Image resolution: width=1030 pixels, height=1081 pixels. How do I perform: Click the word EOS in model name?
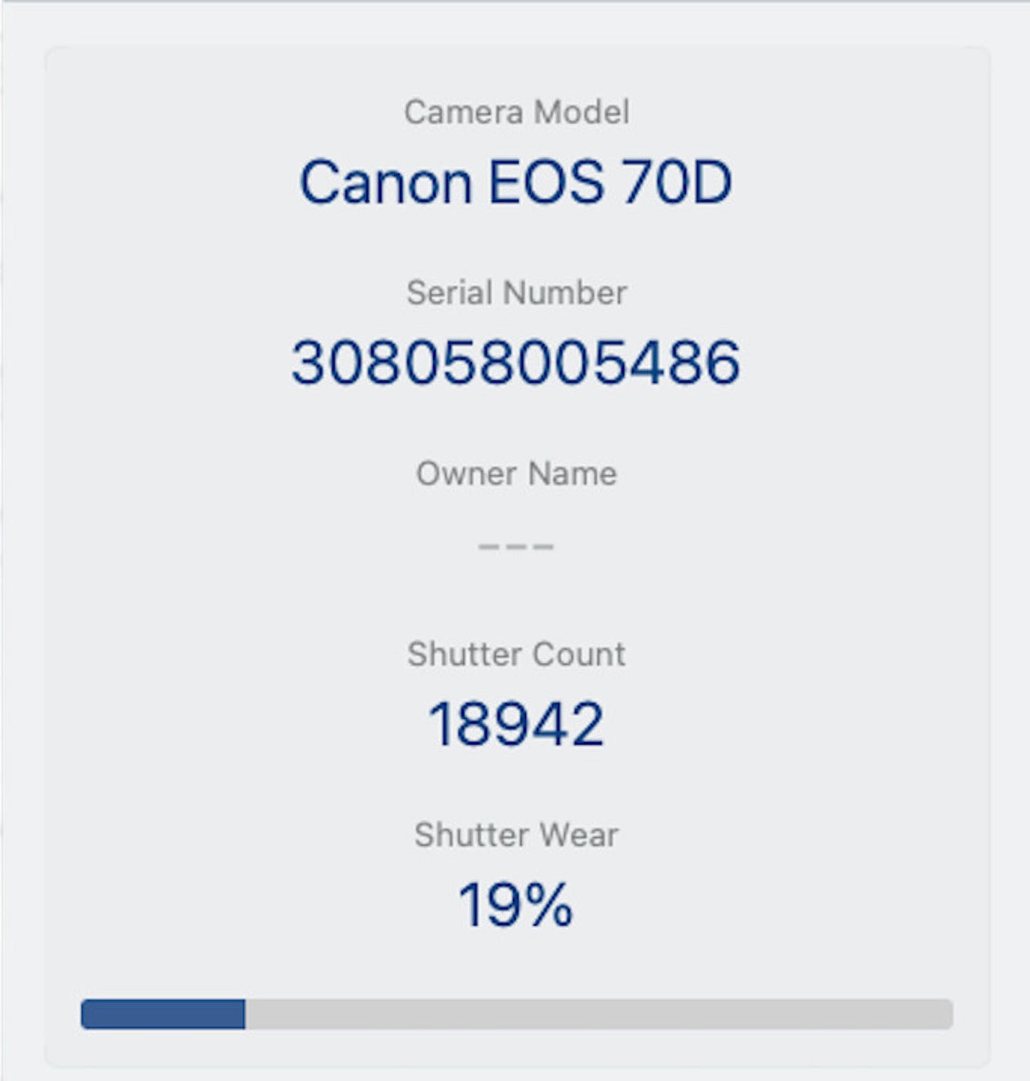pos(545,182)
